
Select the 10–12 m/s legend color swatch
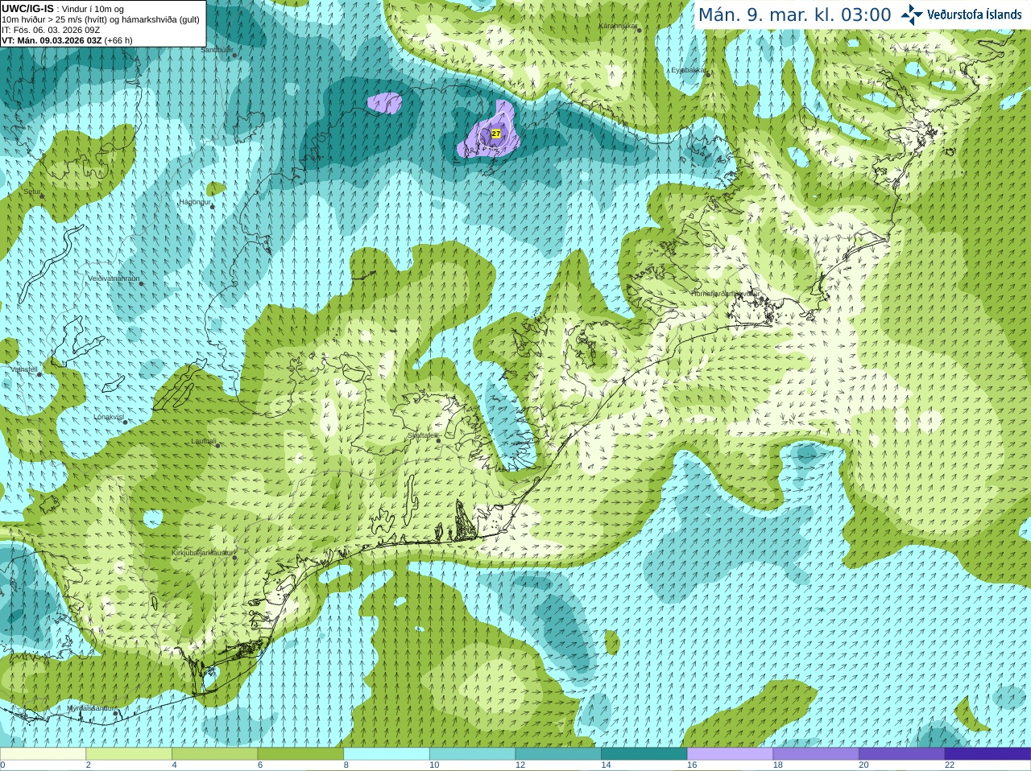point(472,754)
